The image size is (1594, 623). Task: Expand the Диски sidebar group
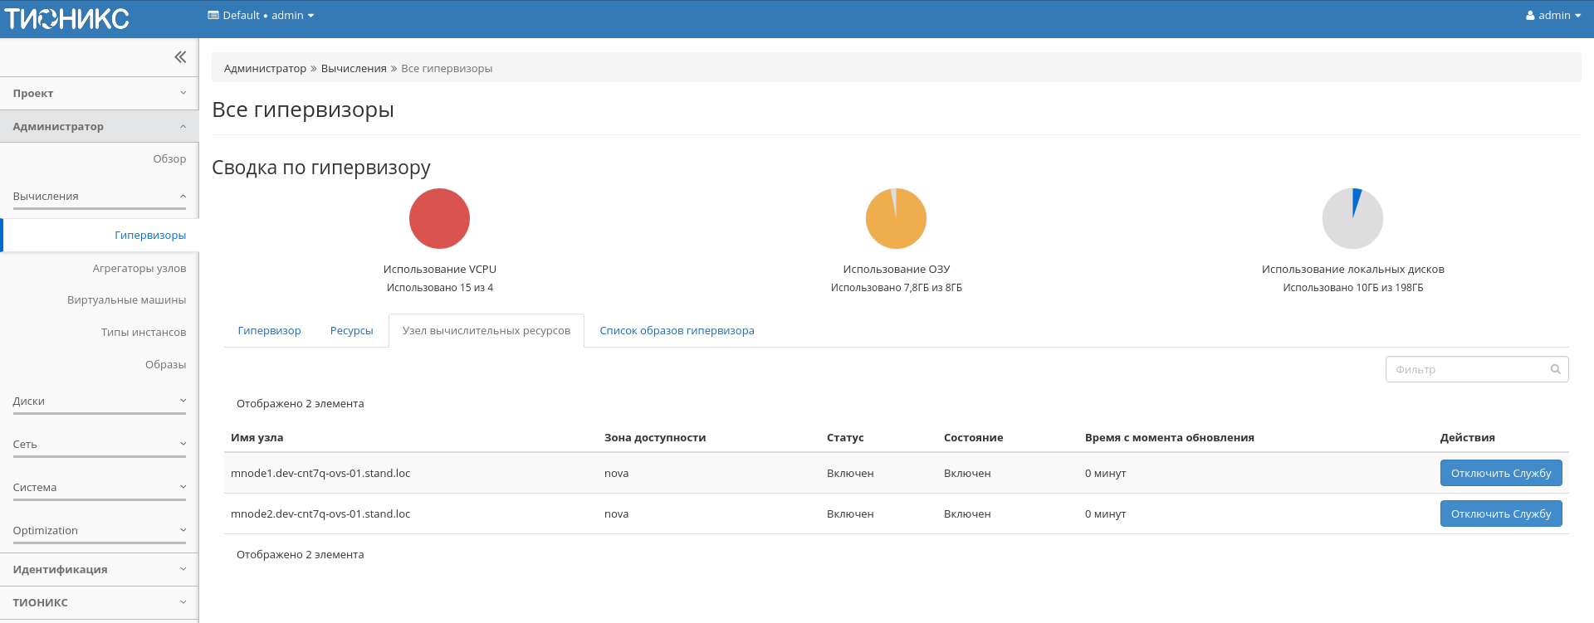[99, 402]
